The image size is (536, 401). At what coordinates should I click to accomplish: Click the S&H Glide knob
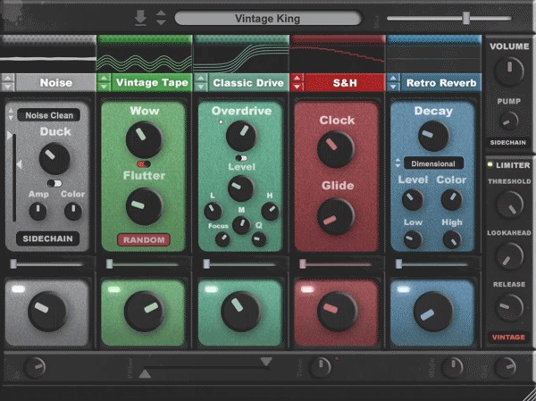point(335,216)
